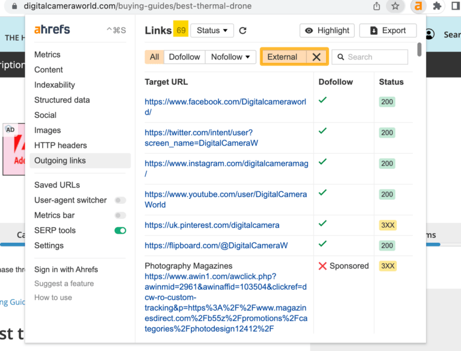Click the 200 status badge for Flipboard
This screenshot has height=351, width=461.
pos(387,246)
